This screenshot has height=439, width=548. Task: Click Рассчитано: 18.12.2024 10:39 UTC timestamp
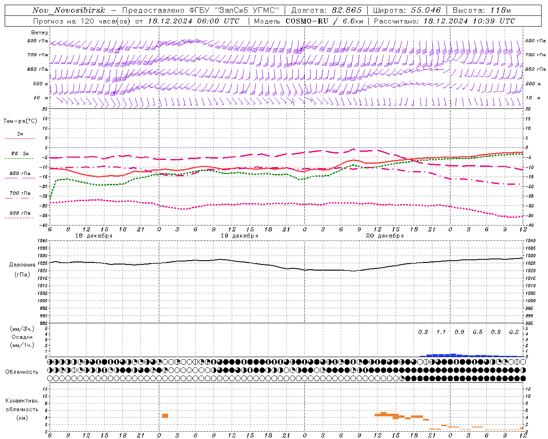(x=444, y=21)
